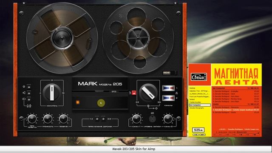
Task: Select track 7 Estatic (super mashup) 04:24
Action: pyautogui.click(x=236, y=110)
